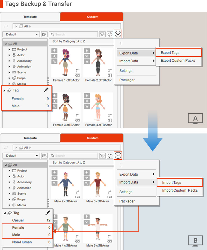Click the tag filter icon in panel B

coord(102,156)
